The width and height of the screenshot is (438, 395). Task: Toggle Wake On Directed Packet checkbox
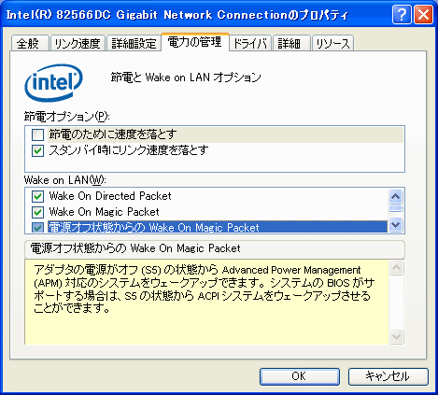[x=37, y=196]
